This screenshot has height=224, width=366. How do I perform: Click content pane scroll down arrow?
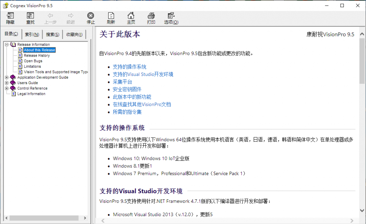coord(362,210)
